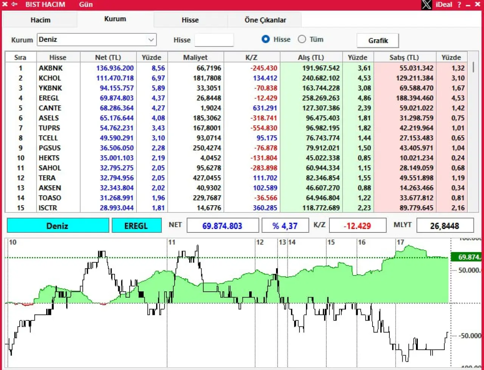484x370 pixels.
Task: Sort the table by Net (TL) column header
Action: pos(108,57)
